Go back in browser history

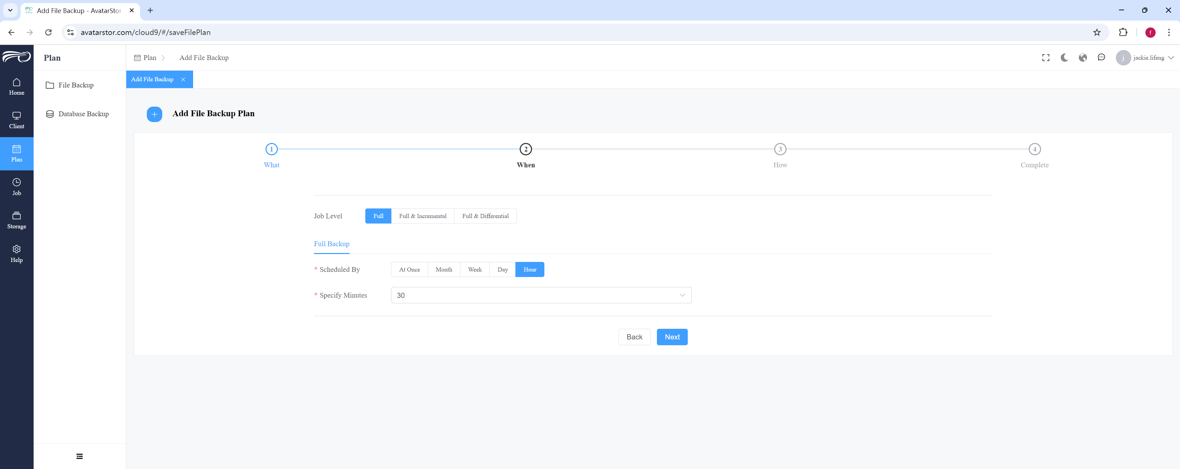(x=11, y=33)
